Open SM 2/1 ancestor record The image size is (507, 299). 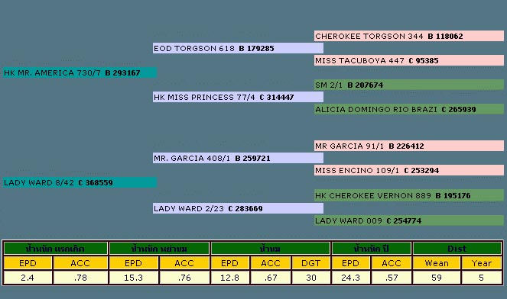[408, 85]
